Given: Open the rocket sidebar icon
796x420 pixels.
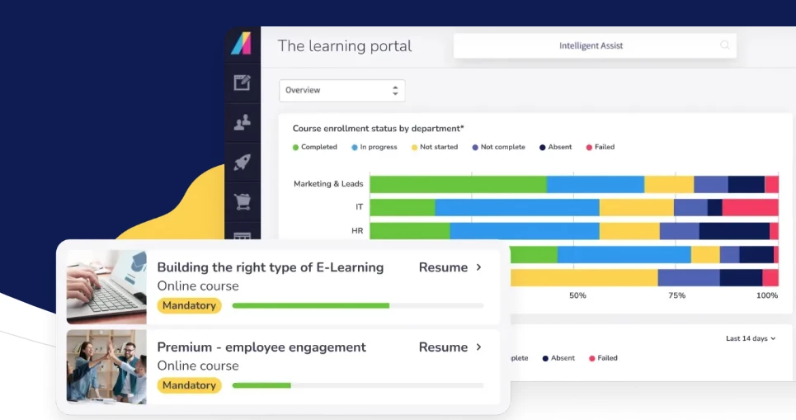Looking at the screenshot, I should [x=243, y=162].
